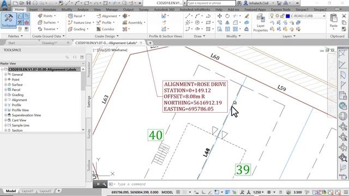Click the parcel number 40 label
Viewport: 349px width, 196px height.
coord(155,135)
